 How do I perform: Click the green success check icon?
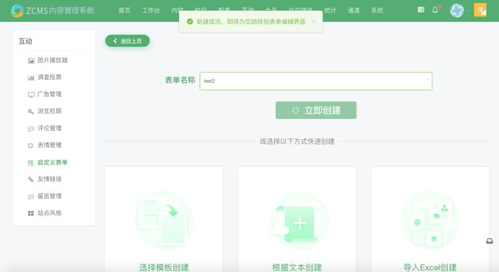[190, 22]
